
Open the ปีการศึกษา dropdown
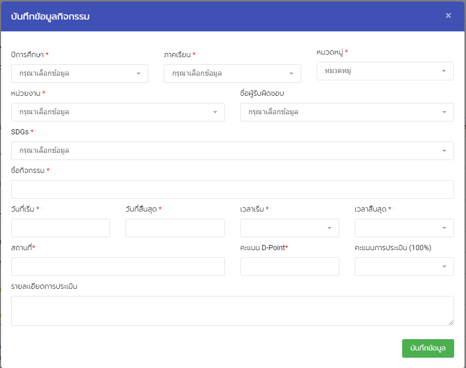pos(80,74)
